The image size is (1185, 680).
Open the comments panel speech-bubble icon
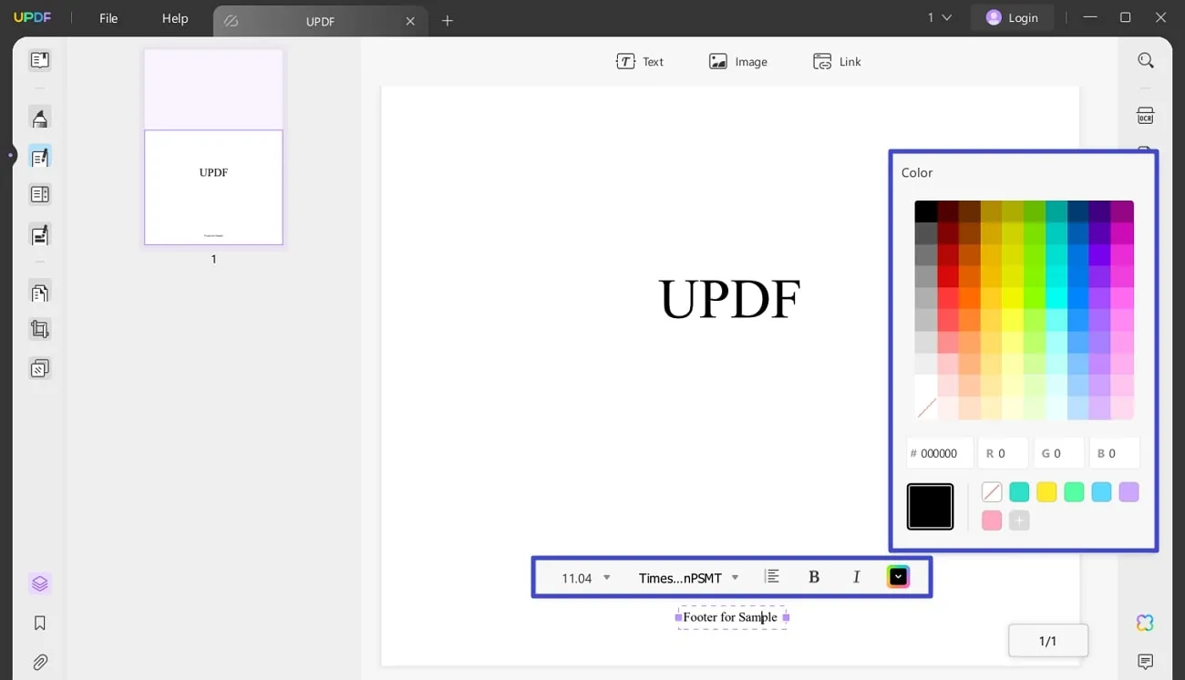click(x=1146, y=662)
